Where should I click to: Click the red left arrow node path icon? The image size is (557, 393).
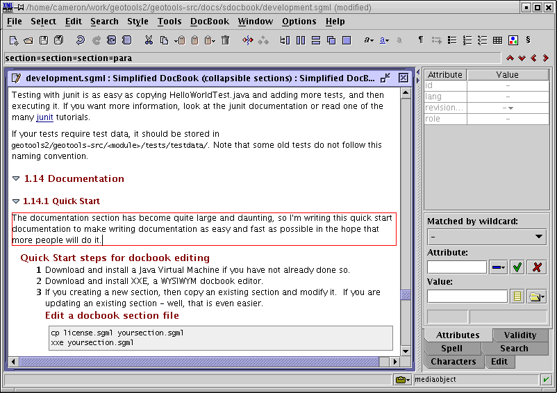[x=533, y=58]
